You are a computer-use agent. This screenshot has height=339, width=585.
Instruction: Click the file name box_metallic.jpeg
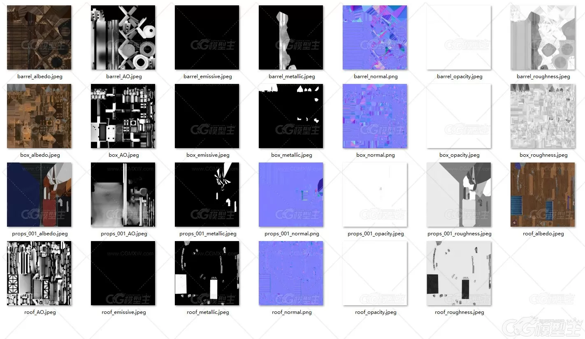292,155
